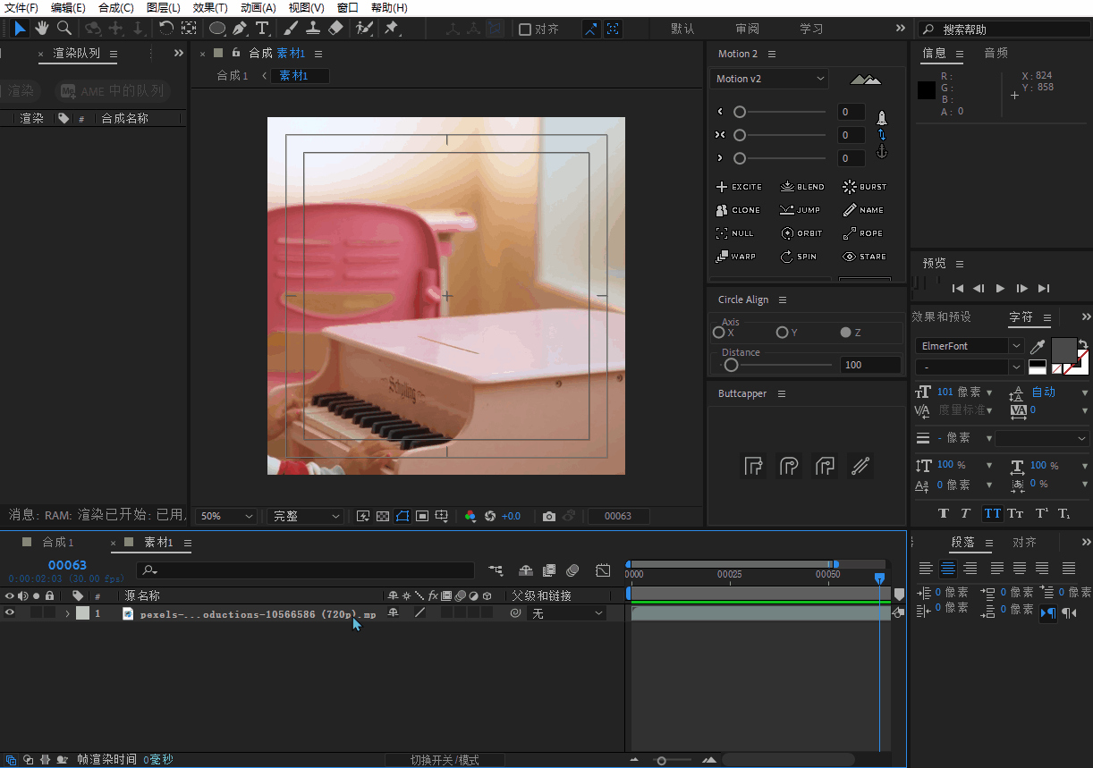Select the Clone Stamp tool
Viewport: 1093px width, 768px height.
313,29
